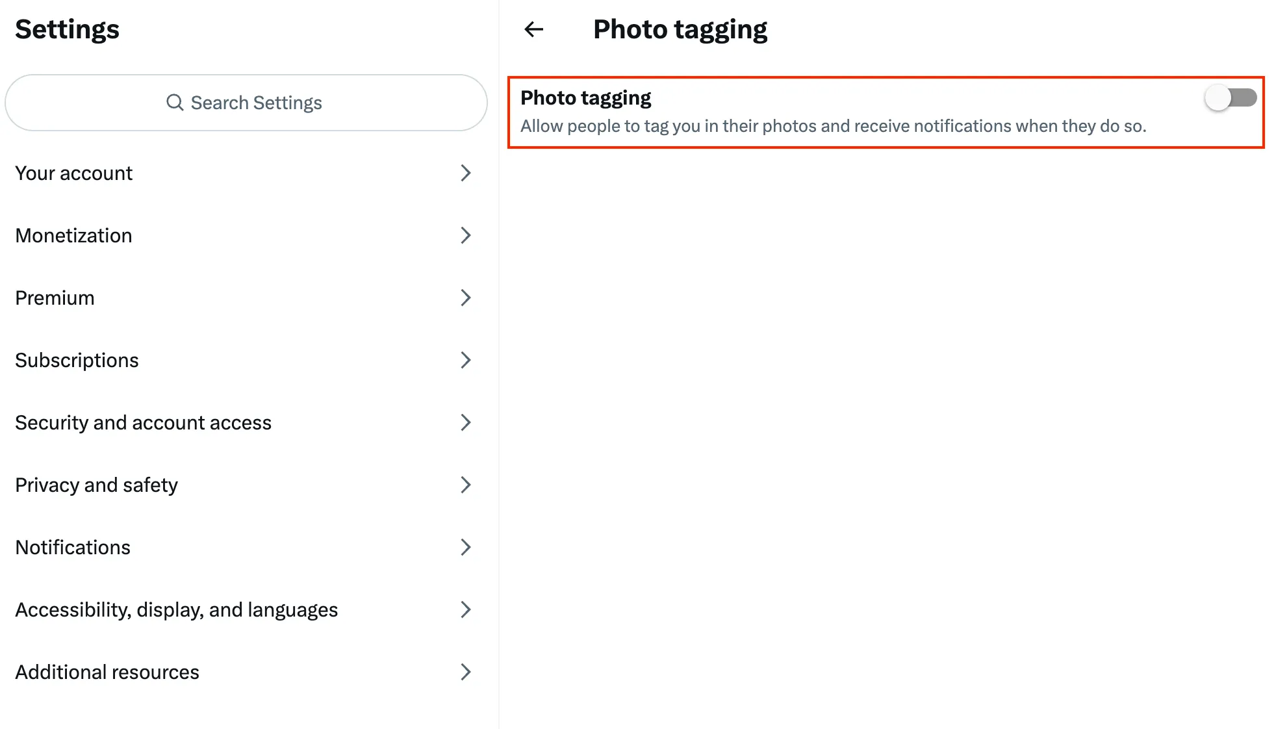1276x729 pixels.
Task: Select the Subscriptions menu entry
Action: [x=77, y=361]
